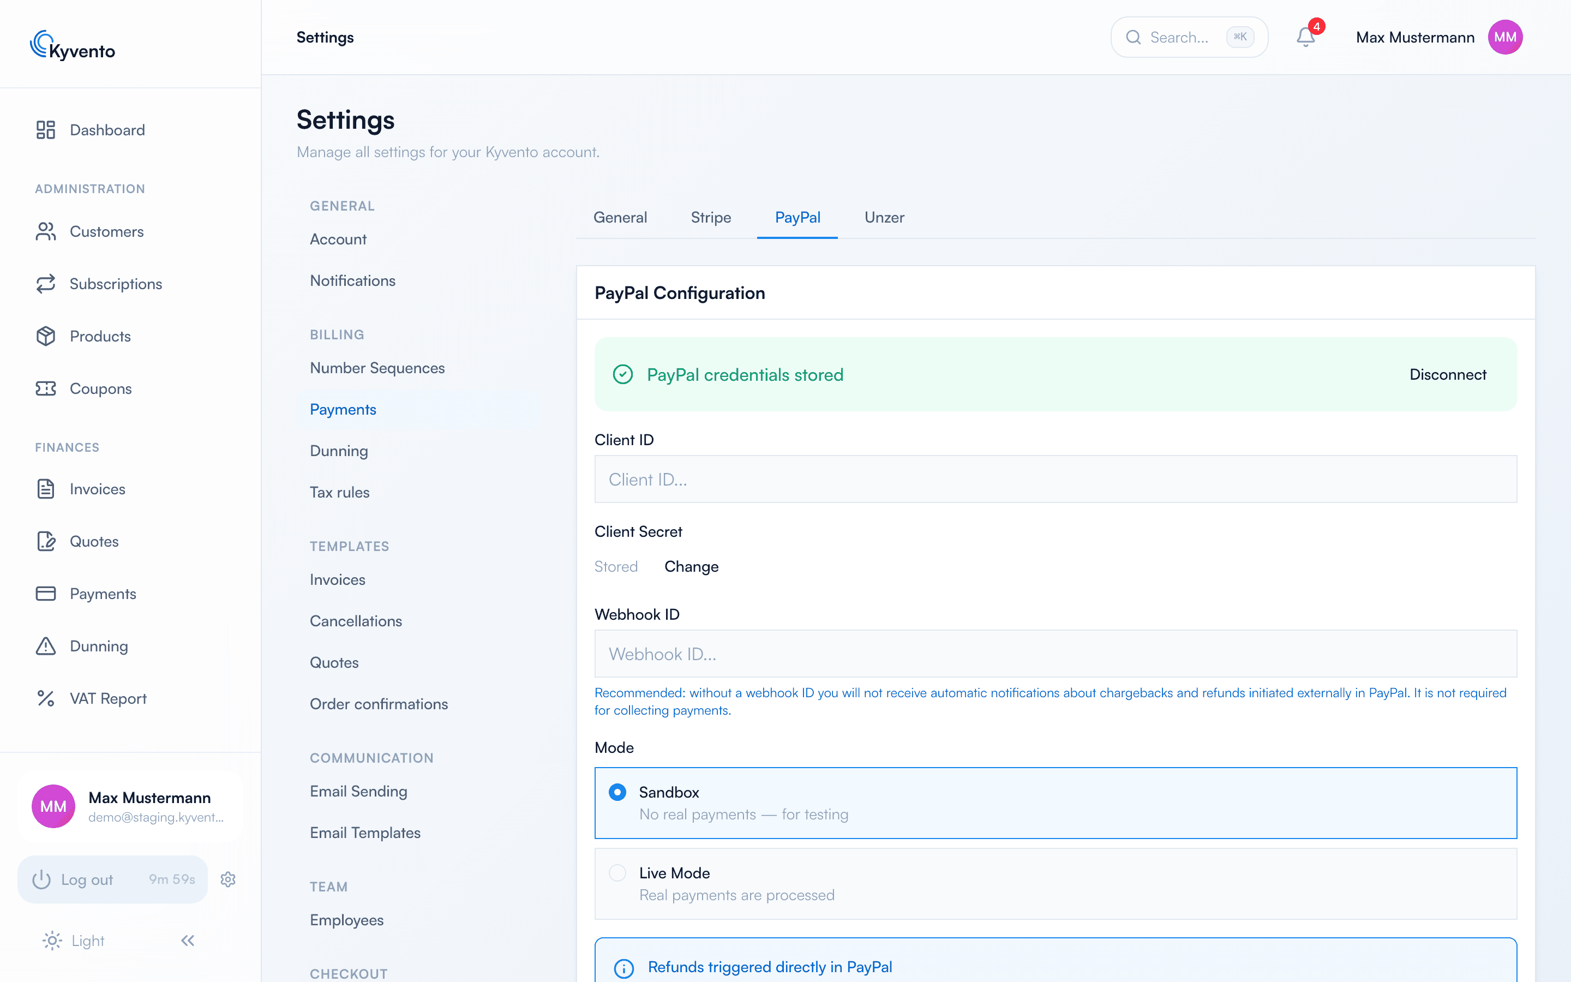1571x982 pixels.
Task: Open Dashboard via its grid icon
Action: [x=45, y=130]
